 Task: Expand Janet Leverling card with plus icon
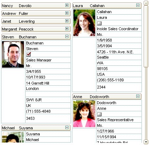[x=67, y=21]
